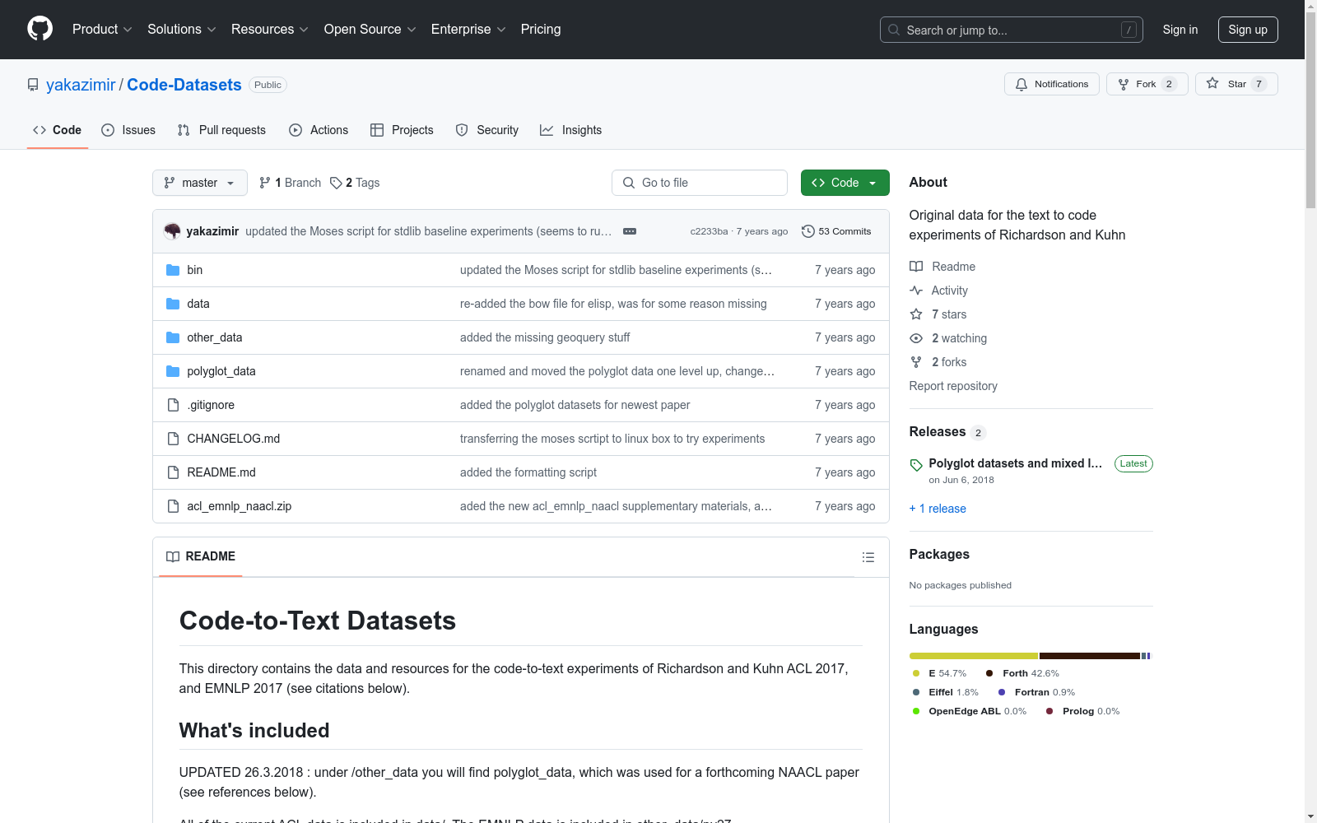Click the Star icon
The height and width of the screenshot is (823, 1317).
[x=1212, y=83]
